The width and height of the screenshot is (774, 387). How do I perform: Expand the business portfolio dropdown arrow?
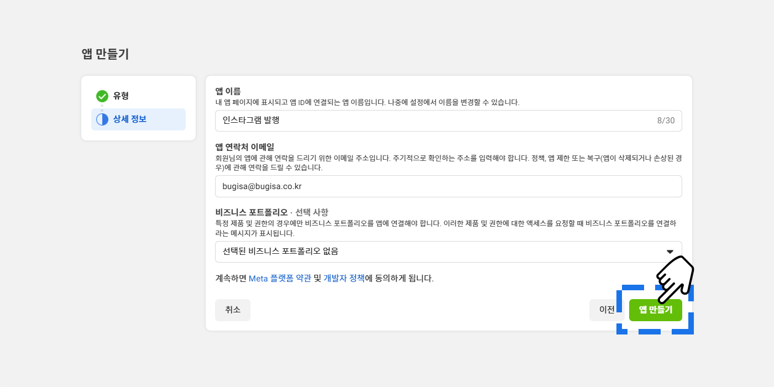tap(670, 252)
